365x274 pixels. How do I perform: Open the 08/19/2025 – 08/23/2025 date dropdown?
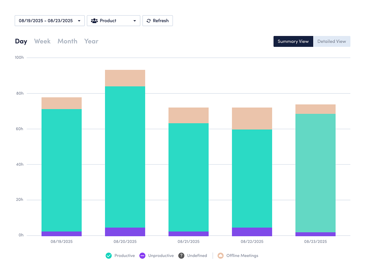pyautogui.click(x=50, y=21)
